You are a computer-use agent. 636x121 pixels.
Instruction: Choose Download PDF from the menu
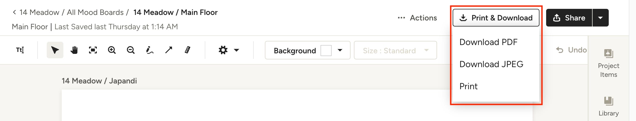pos(488,42)
